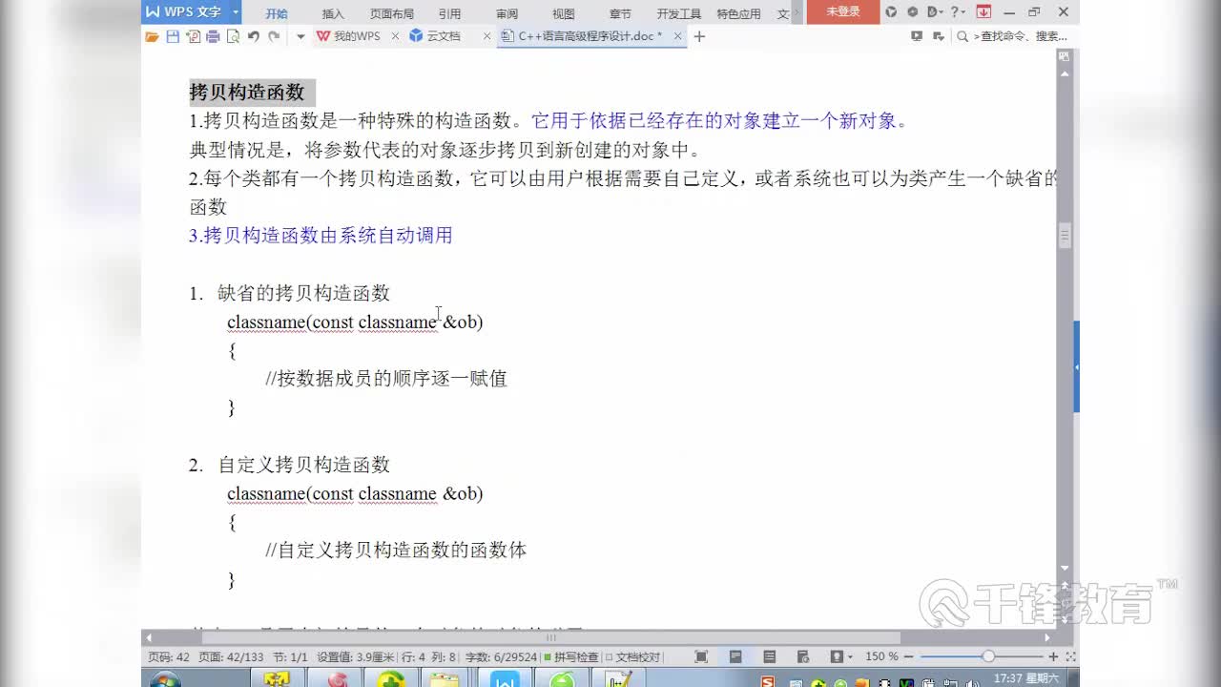Toggle page layout view in status bar
The height and width of the screenshot is (687, 1221).
click(735, 656)
